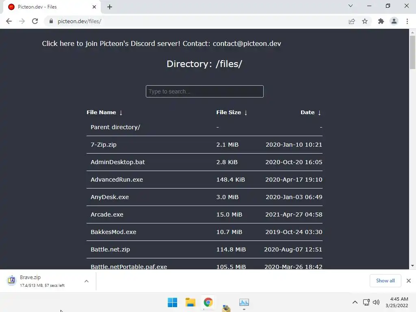Screen dimensions: 416x312
Task: Sort the list by Date
Action: pos(311,113)
